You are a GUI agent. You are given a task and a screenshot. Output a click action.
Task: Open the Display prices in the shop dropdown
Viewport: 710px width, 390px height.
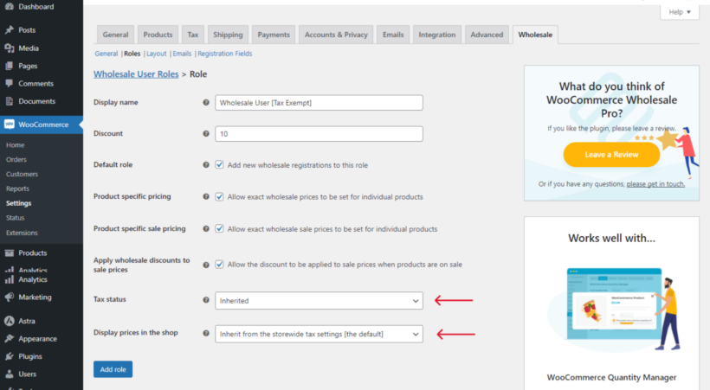319,334
